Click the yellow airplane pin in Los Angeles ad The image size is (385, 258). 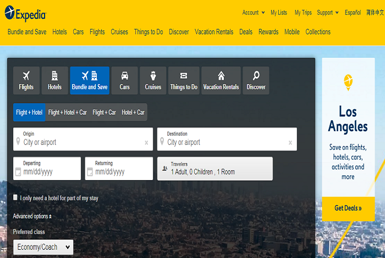(x=348, y=82)
